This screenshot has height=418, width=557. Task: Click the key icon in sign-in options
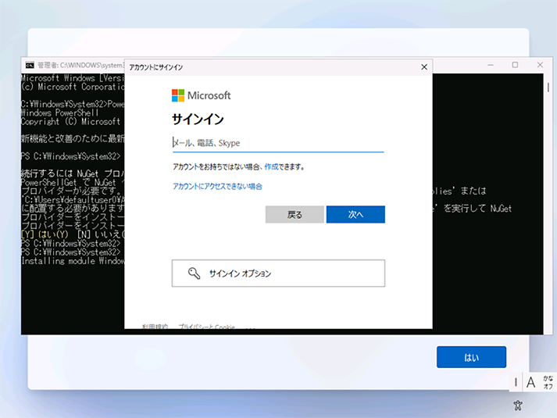194,273
